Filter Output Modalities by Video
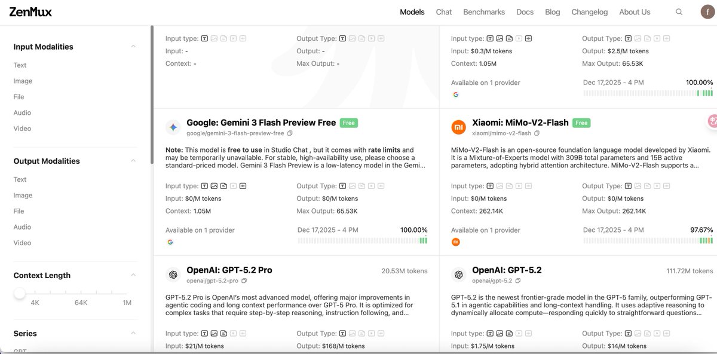 (23, 243)
